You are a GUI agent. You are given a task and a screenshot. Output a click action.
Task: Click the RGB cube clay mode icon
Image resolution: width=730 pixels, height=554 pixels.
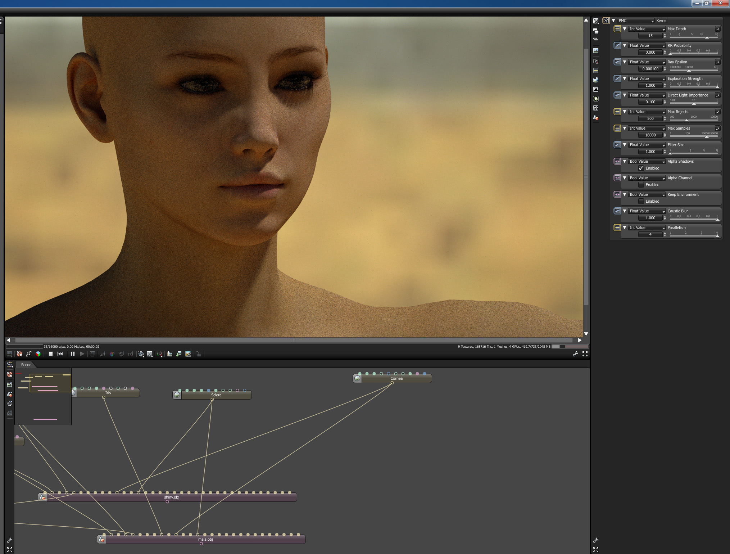(38, 354)
